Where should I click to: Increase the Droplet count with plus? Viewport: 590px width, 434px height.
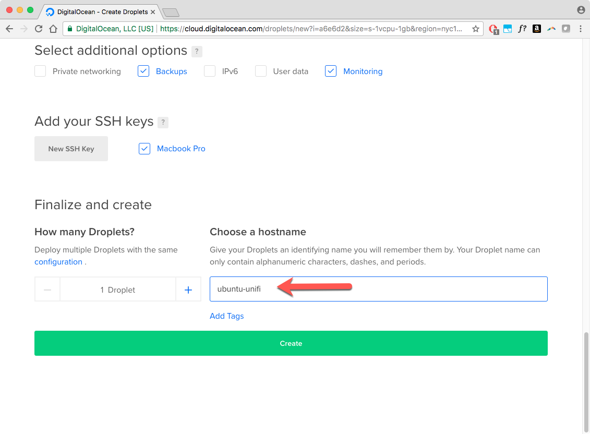coord(188,290)
